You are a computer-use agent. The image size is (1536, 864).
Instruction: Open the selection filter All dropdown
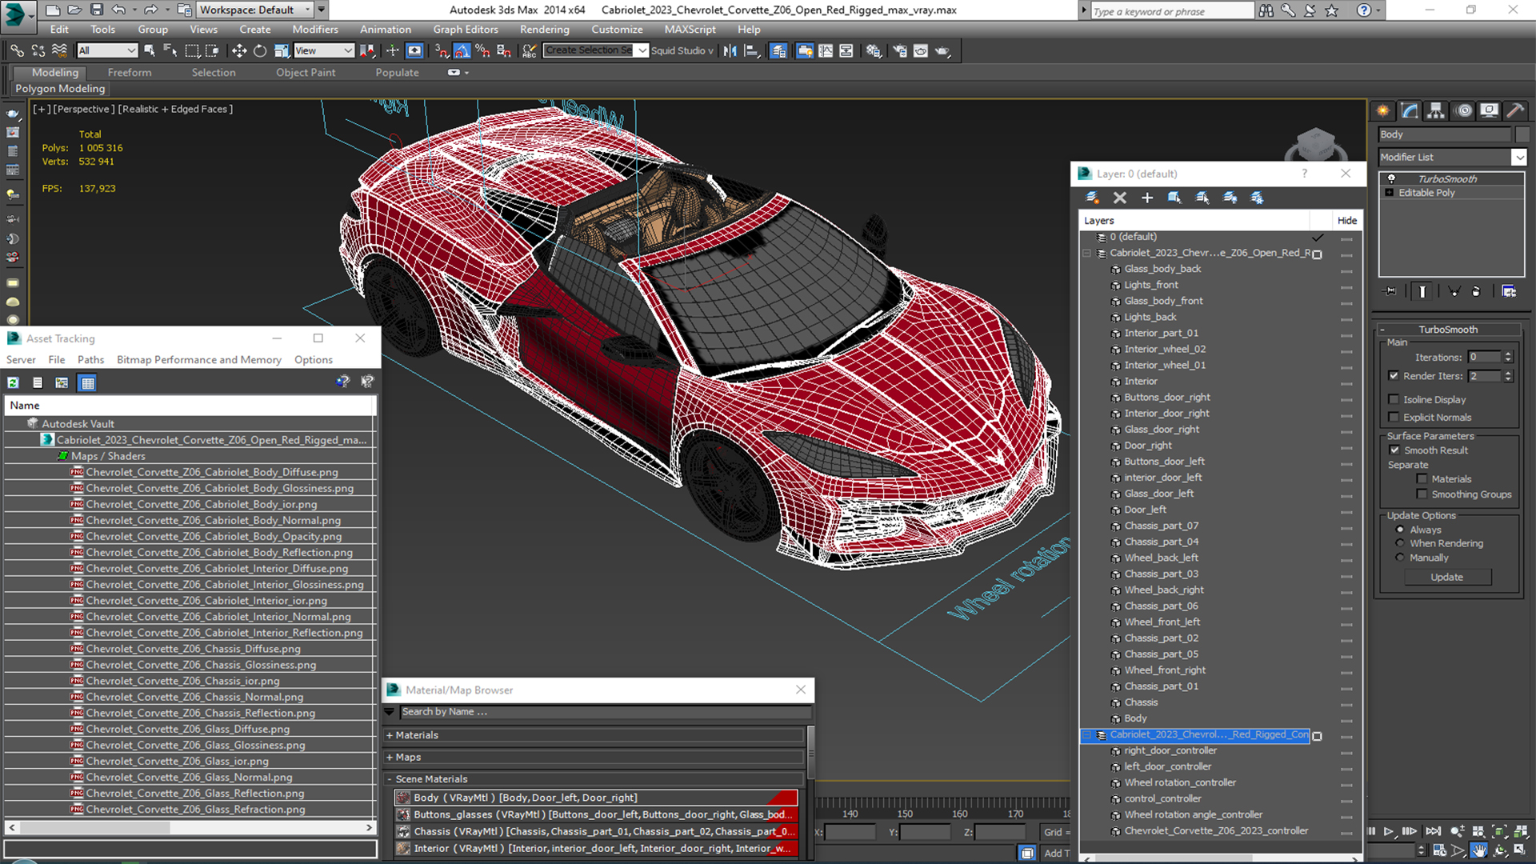tap(107, 50)
